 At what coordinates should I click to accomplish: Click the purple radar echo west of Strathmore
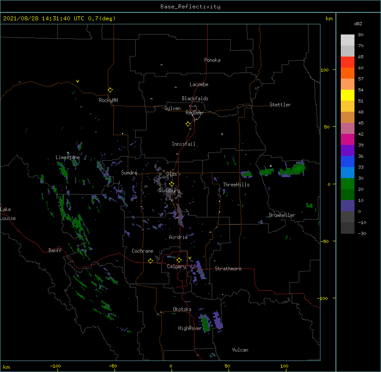200,269
